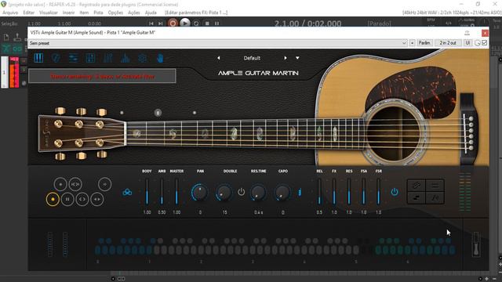
Task: Click the blue hand icon
Action: [160, 58]
